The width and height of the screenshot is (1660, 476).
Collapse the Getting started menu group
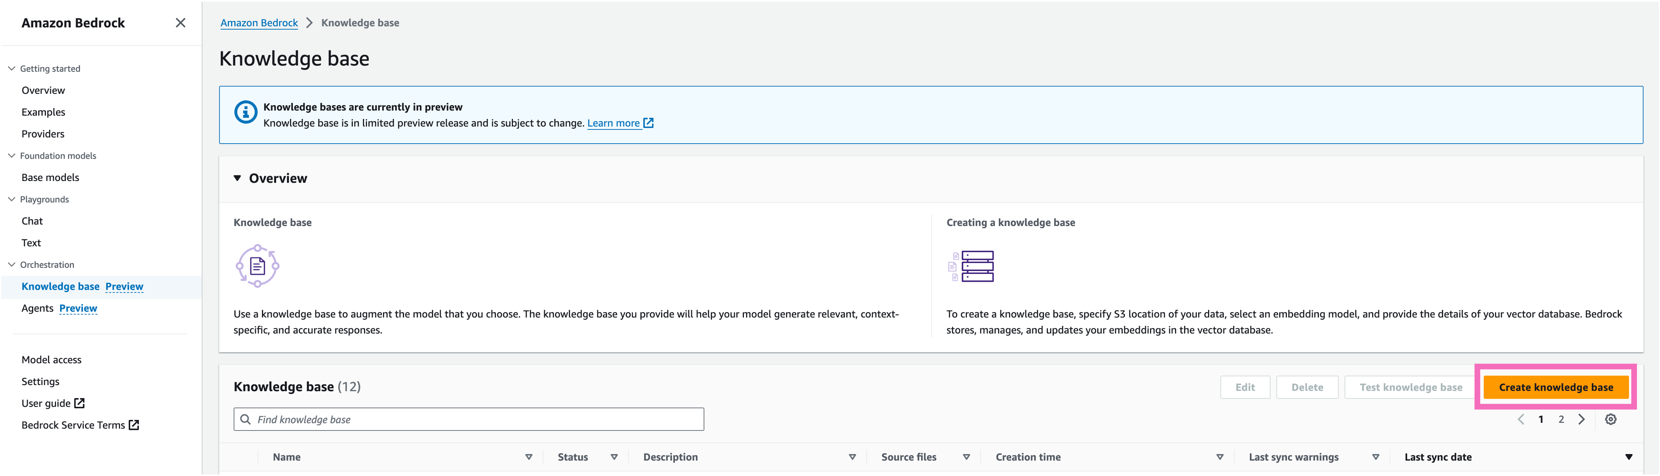[x=12, y=68]
